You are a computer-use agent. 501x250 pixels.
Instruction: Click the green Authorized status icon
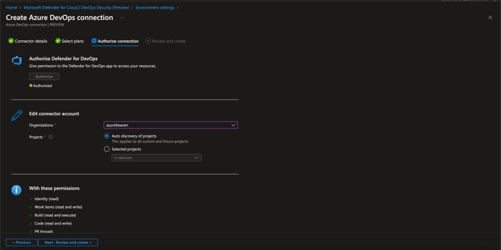pos(31,85)
